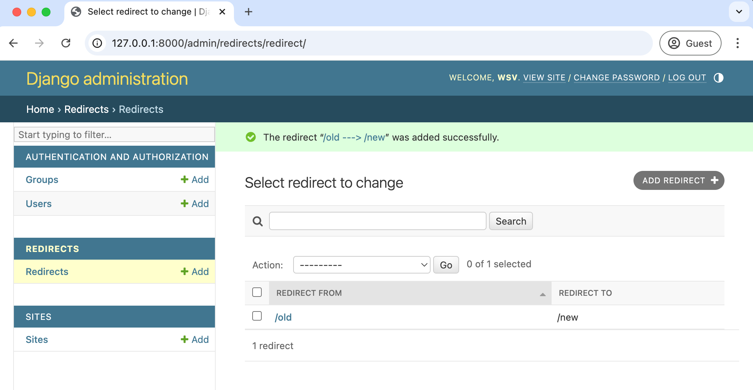
Task: Open Redirects in the sidebar
Action: pyautogui.click(x=47, y=272)
